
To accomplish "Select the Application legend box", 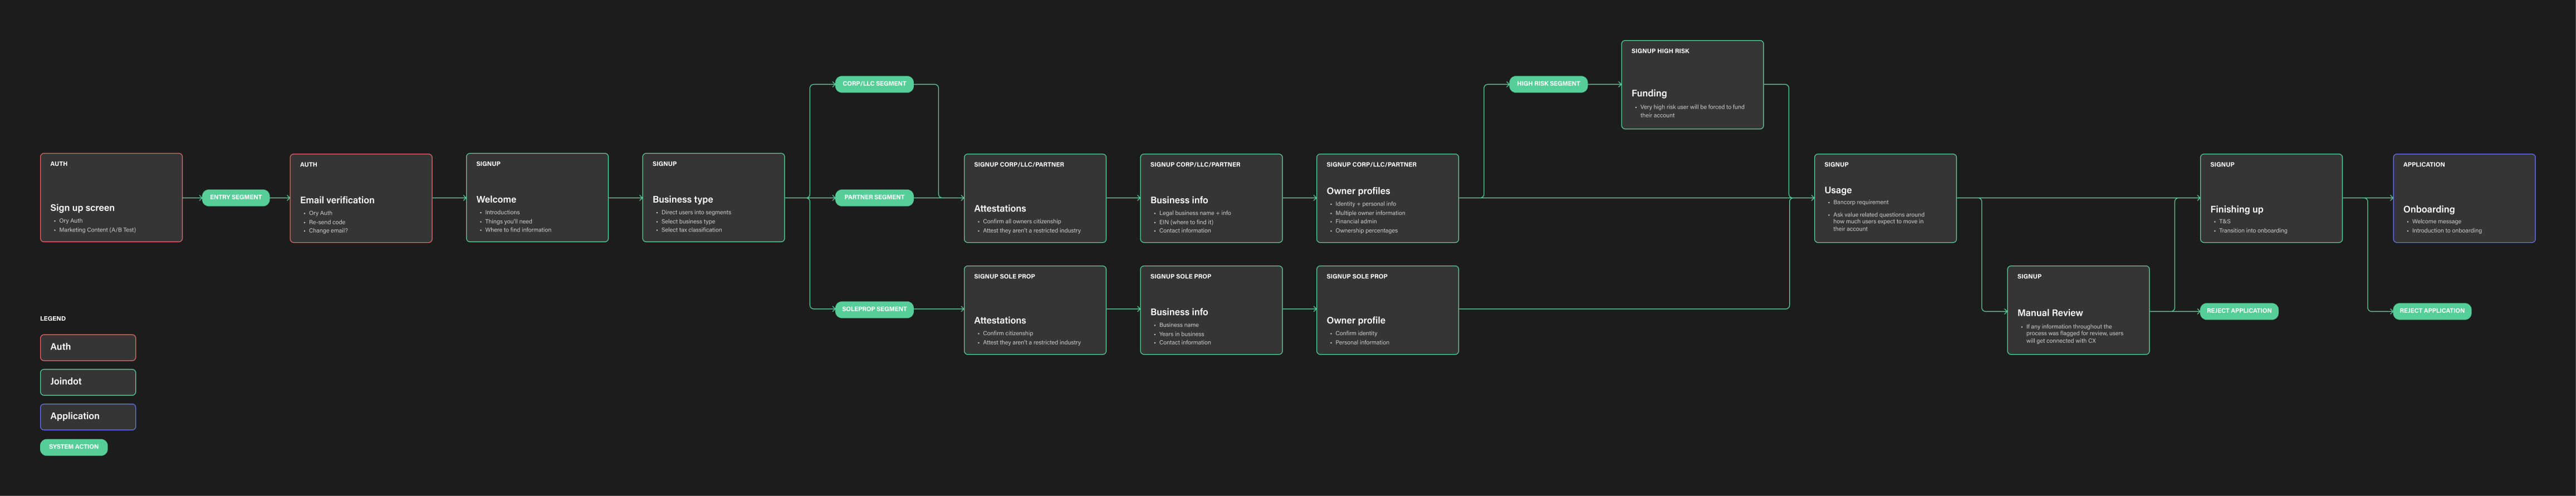I will (88, 417).
